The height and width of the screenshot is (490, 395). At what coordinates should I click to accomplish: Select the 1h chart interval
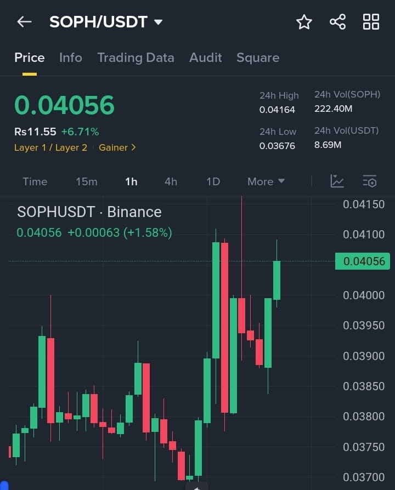click(x=131, y=181)
